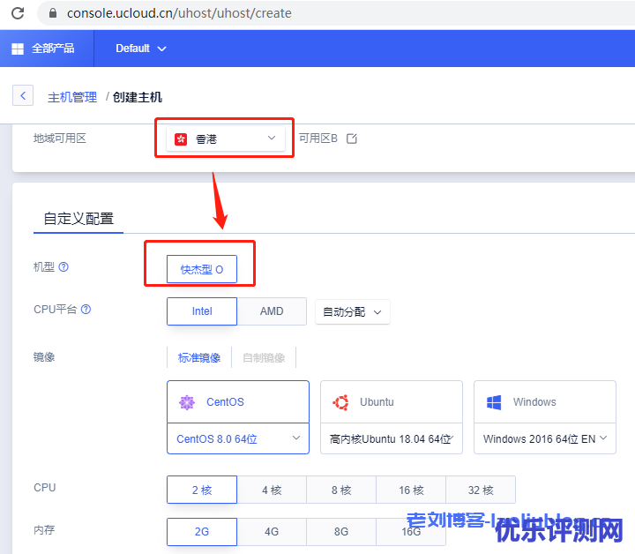Click the help icon beside 机型
Image resolution: width=635 pixels, height=554 pixels.
coord(63,266)
